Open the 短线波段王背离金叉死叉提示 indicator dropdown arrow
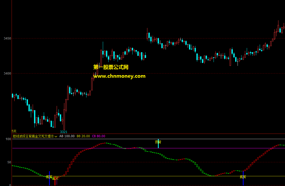285x186 pixels. tap(56, 136)
